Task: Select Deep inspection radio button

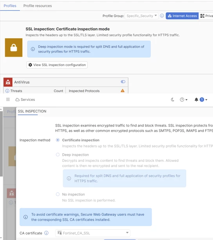Action: coord(58,155)
